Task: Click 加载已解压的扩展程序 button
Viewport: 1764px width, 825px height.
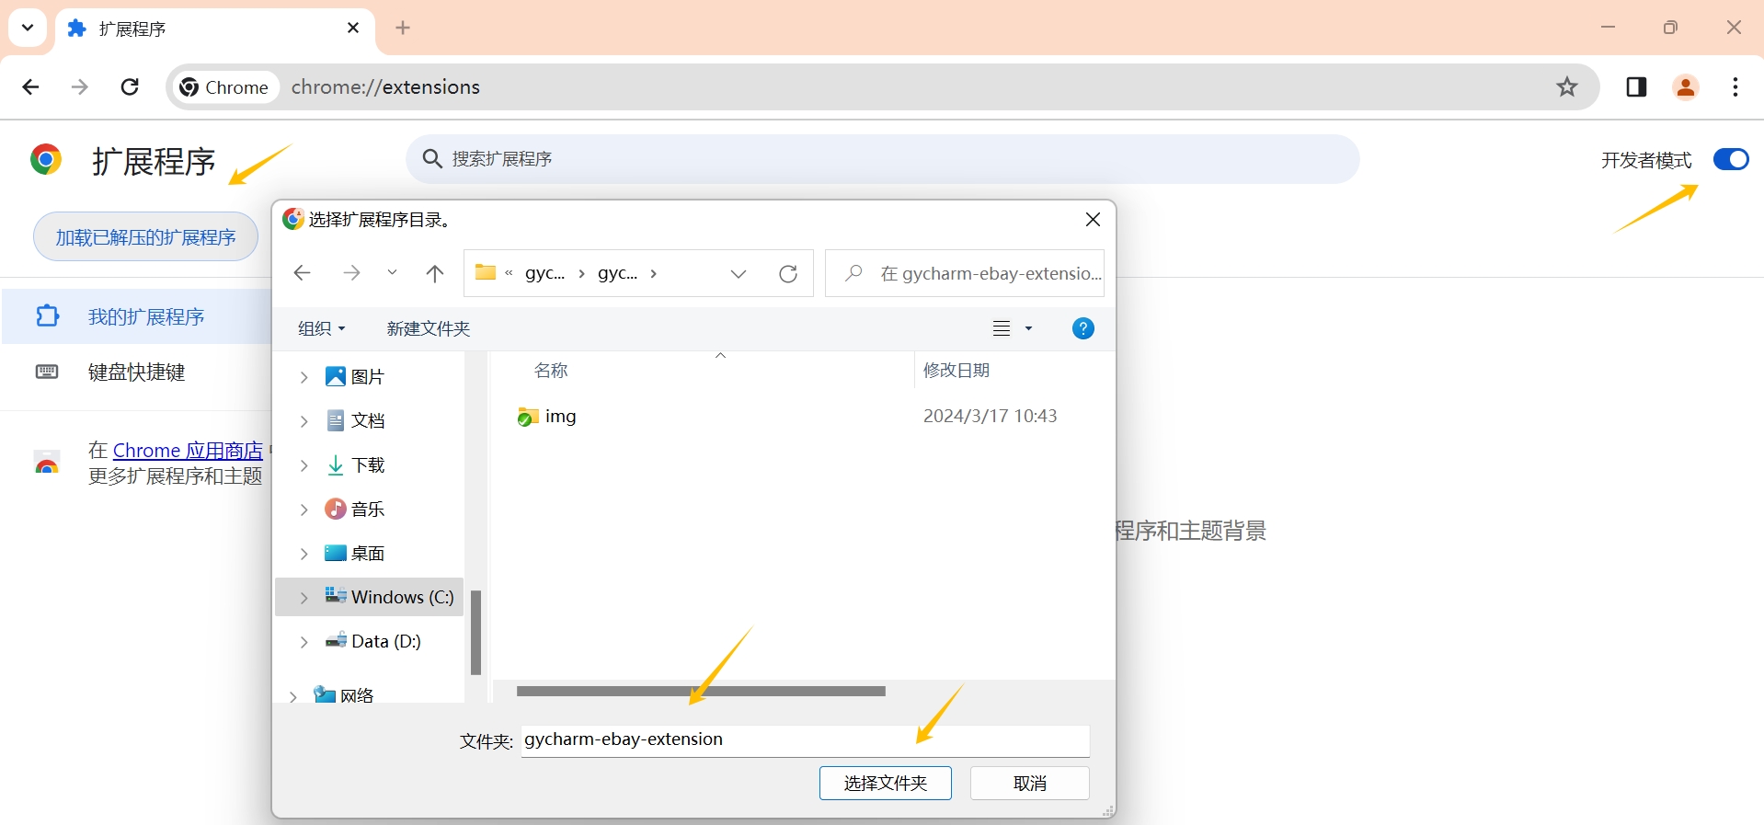Action: 145,237
